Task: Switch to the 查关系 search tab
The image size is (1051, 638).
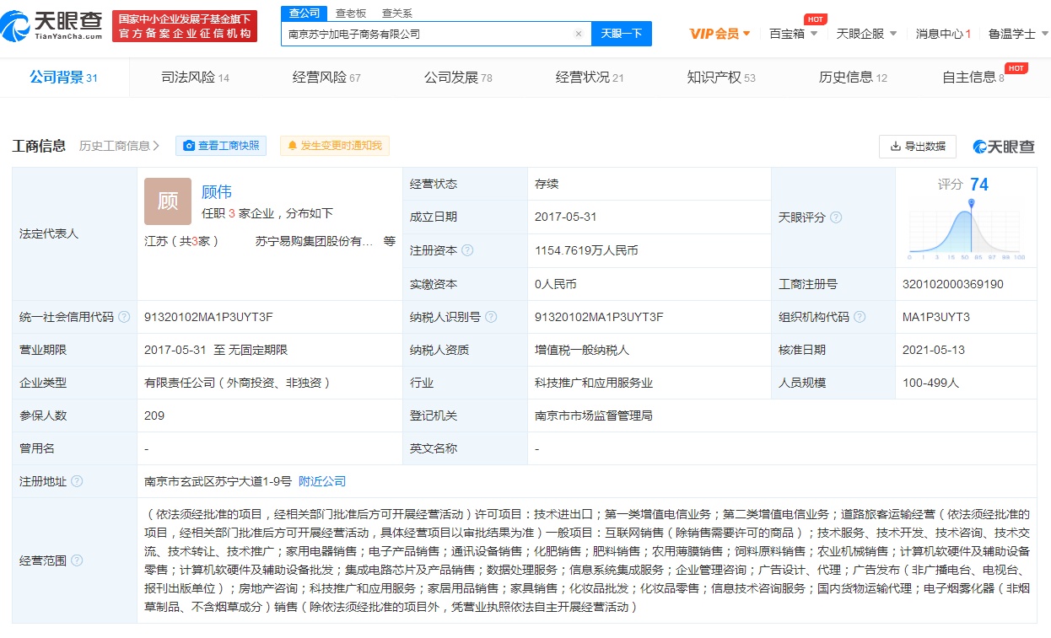Action: tap(396, 13)
